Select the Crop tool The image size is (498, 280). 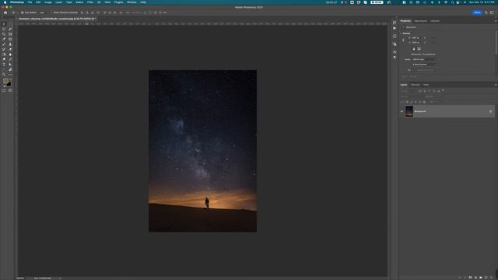(4, 34)
